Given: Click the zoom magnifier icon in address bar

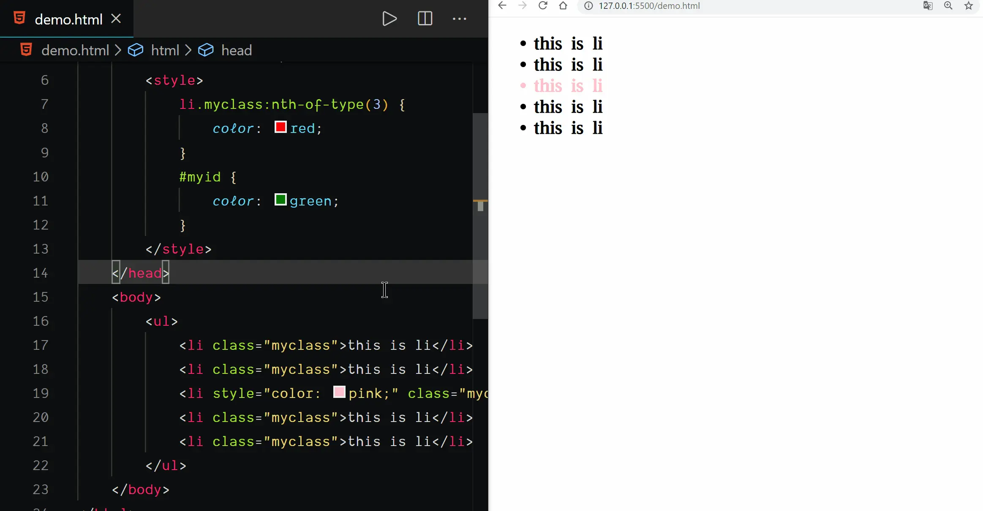Looking at the screenshot, I should pyautogui.click(x=948, y=5).
